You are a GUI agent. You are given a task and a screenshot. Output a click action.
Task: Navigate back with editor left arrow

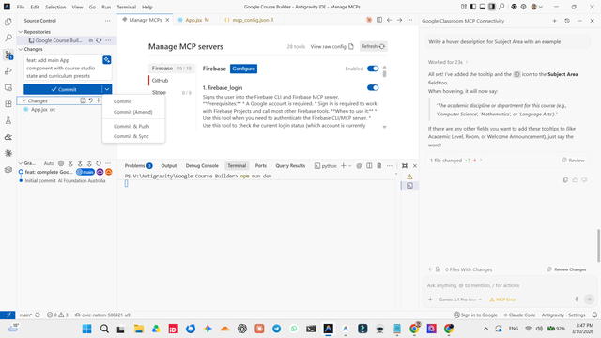click(389, 20)
